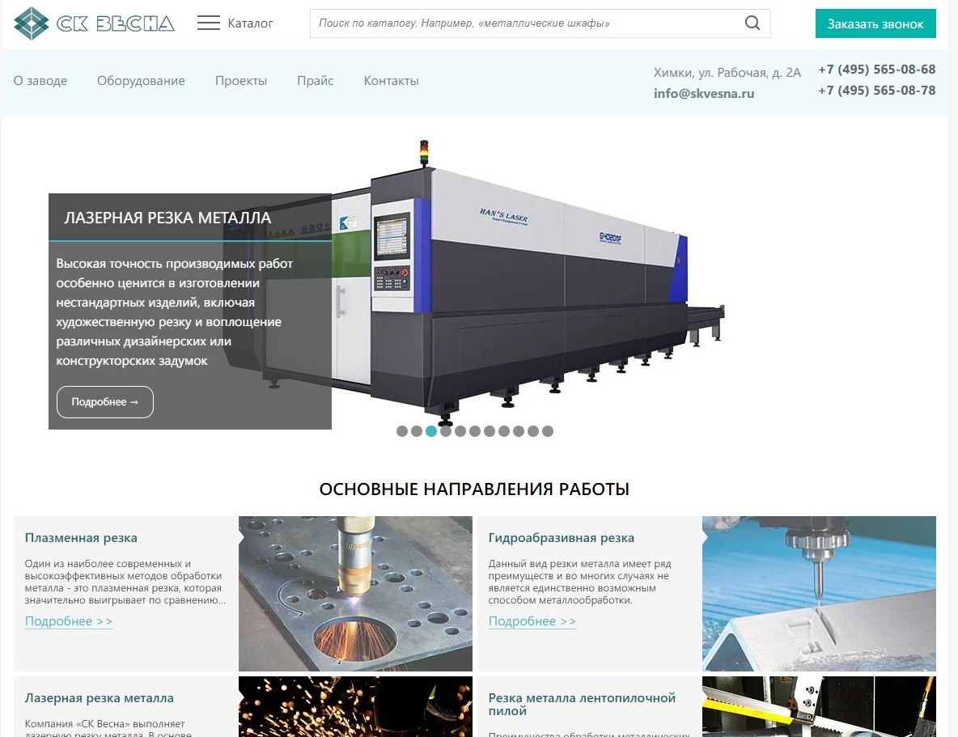Click the address Химки, ул. Рабочая, д. 2А

point(727,73)
